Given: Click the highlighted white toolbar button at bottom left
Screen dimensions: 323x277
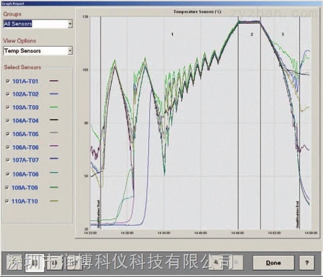Looking at the screenshot, I should (x=35, y=263).
